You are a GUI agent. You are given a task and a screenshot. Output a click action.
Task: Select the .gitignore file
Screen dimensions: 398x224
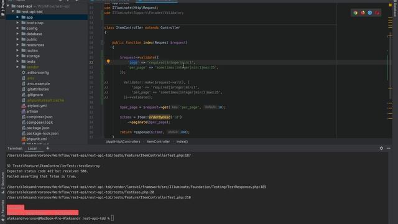[35, 95]
